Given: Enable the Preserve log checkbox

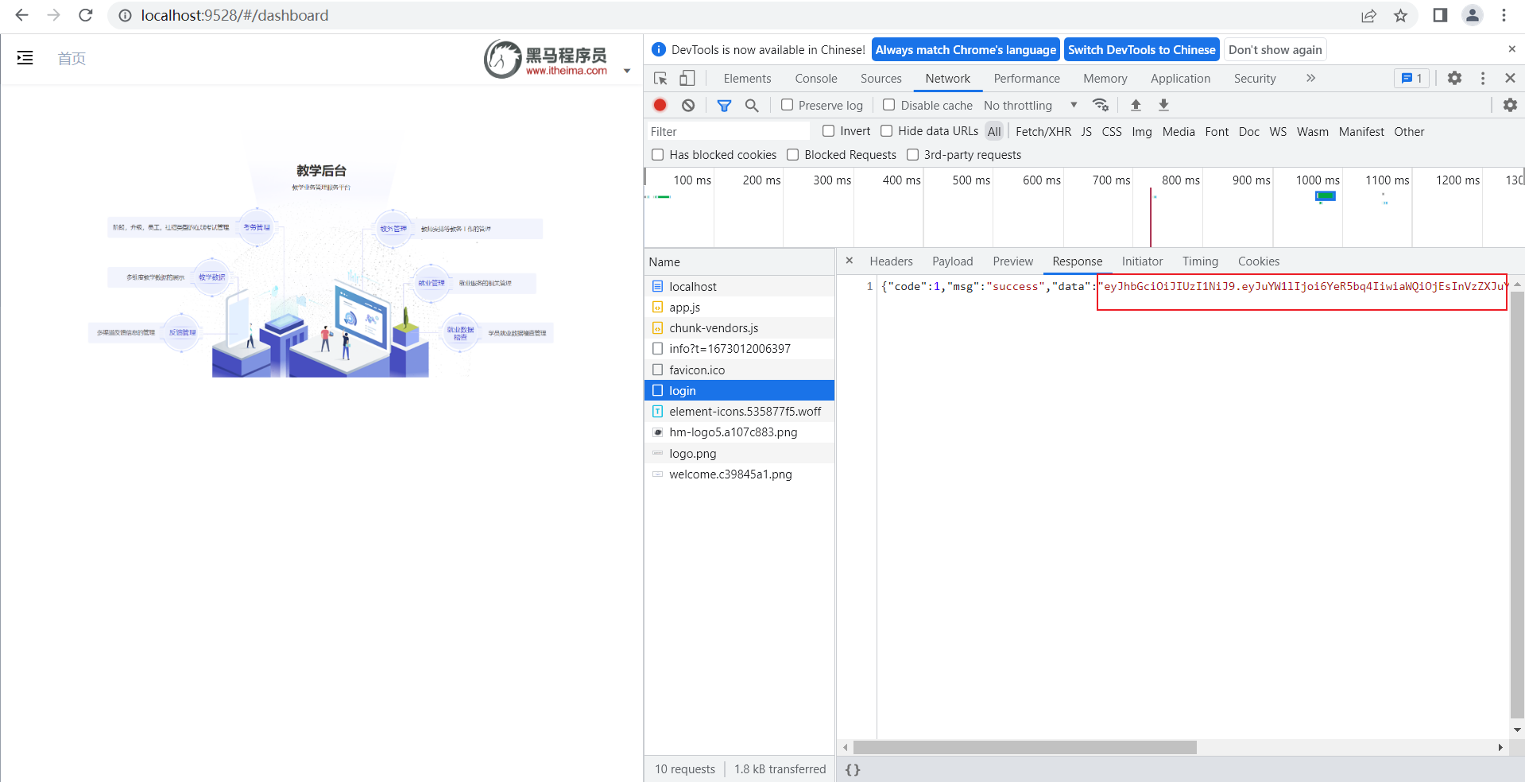Looking at the screenshot, I should tap(787, 105).
